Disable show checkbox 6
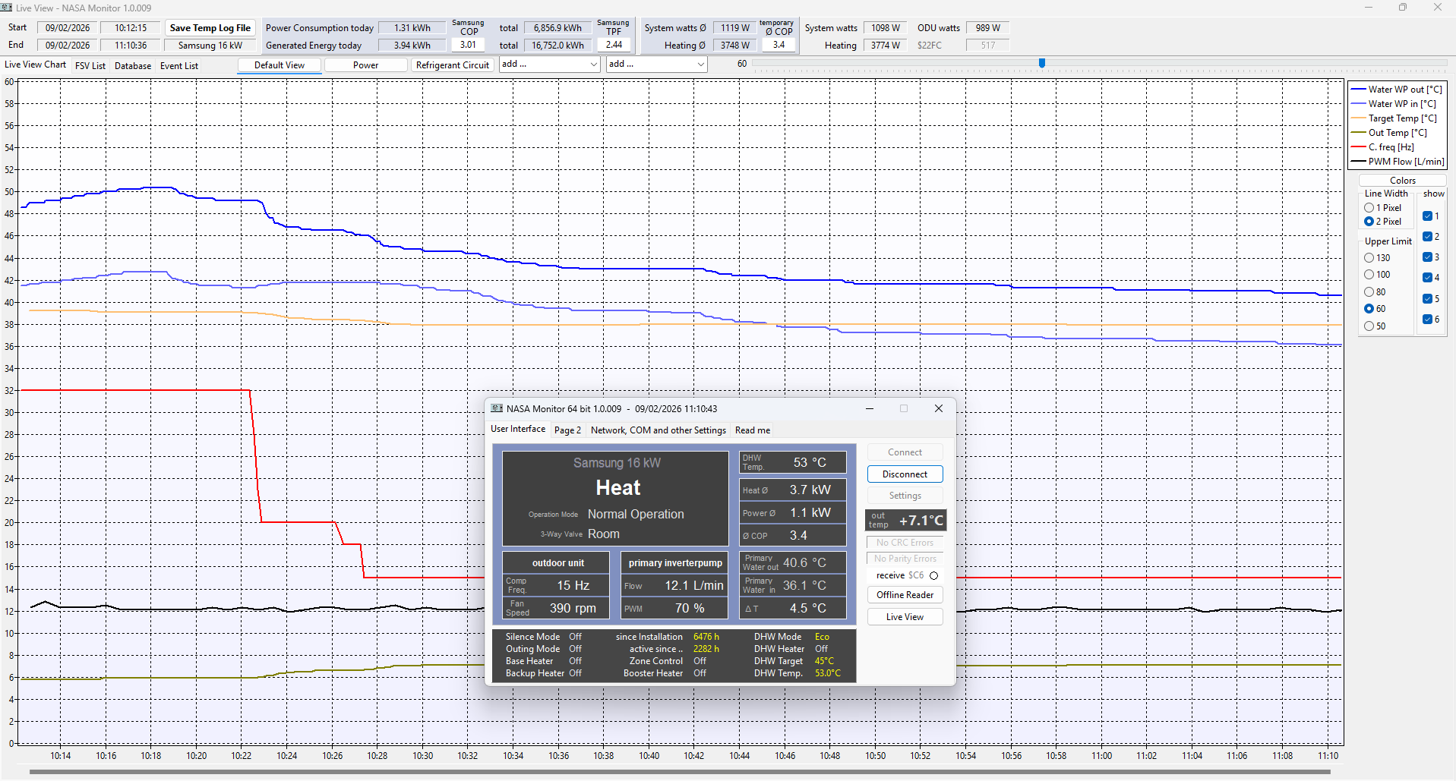This screenshot has height=781, width=1456. click(1427, 320)
